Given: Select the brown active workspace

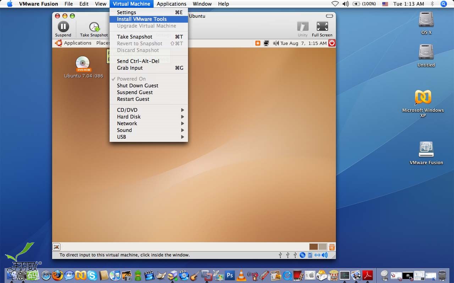Looking at the screenshot, I should point(314,247).
